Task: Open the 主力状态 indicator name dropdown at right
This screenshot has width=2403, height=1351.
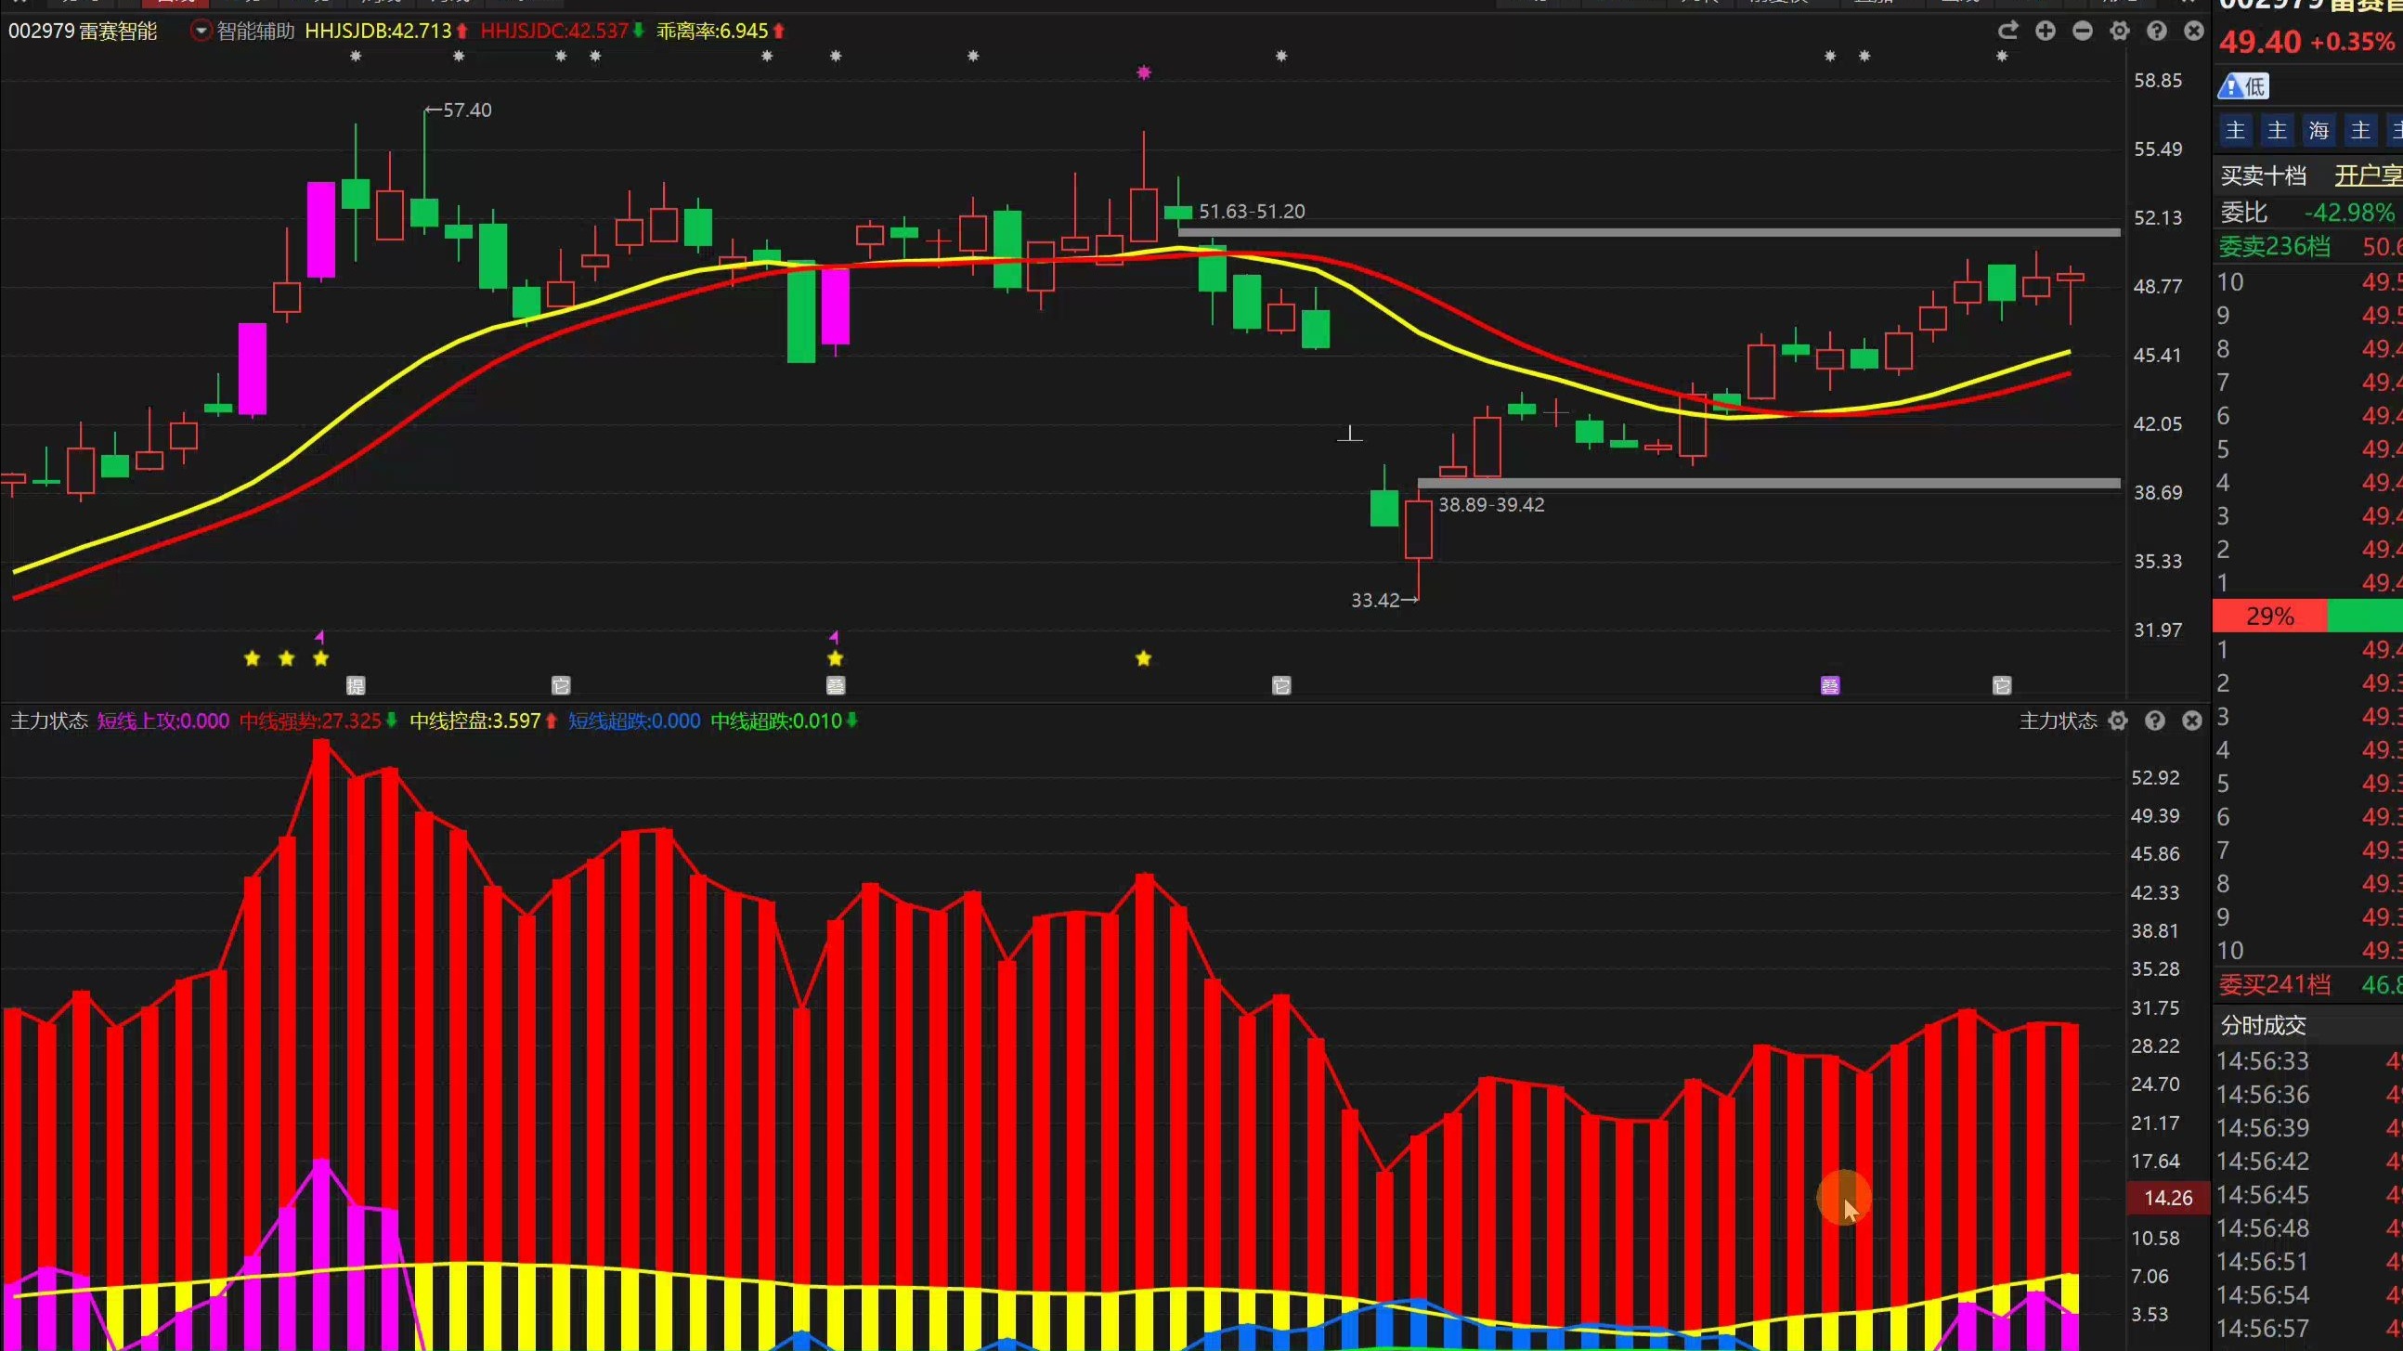Action: click(x=2058, y=721)
